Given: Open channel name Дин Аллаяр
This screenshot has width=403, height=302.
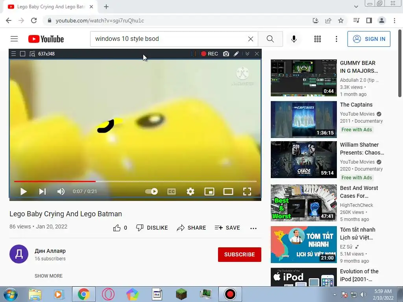Looking at the screenshot, I should 50,251.
